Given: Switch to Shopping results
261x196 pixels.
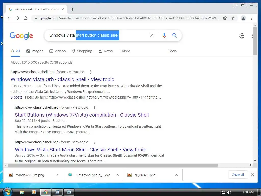Looking at the screenshot, I should coord(82,51).
